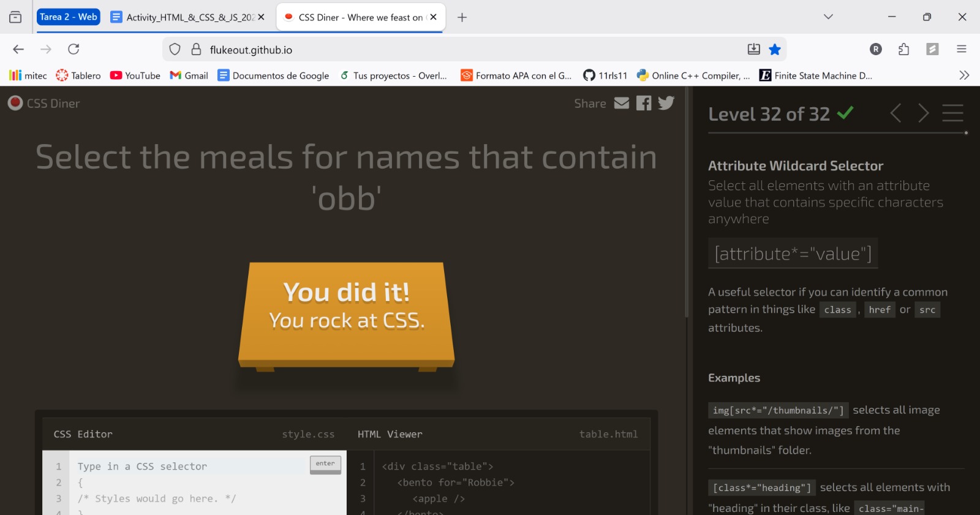Open Firefox extensions puzzle icon

[903, 50]
